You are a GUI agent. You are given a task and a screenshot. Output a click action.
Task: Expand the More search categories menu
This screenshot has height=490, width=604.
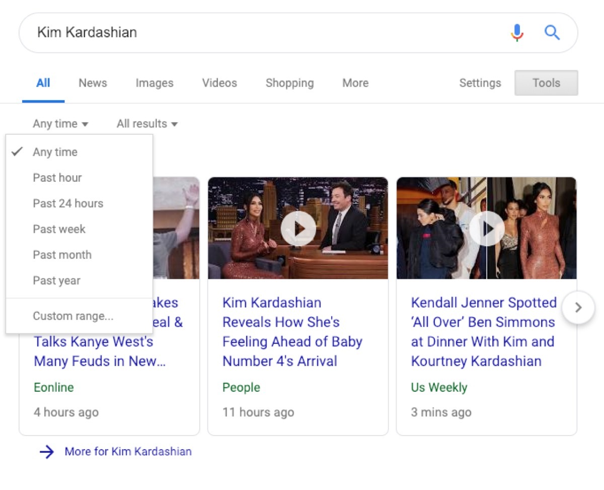pos(355,83)
